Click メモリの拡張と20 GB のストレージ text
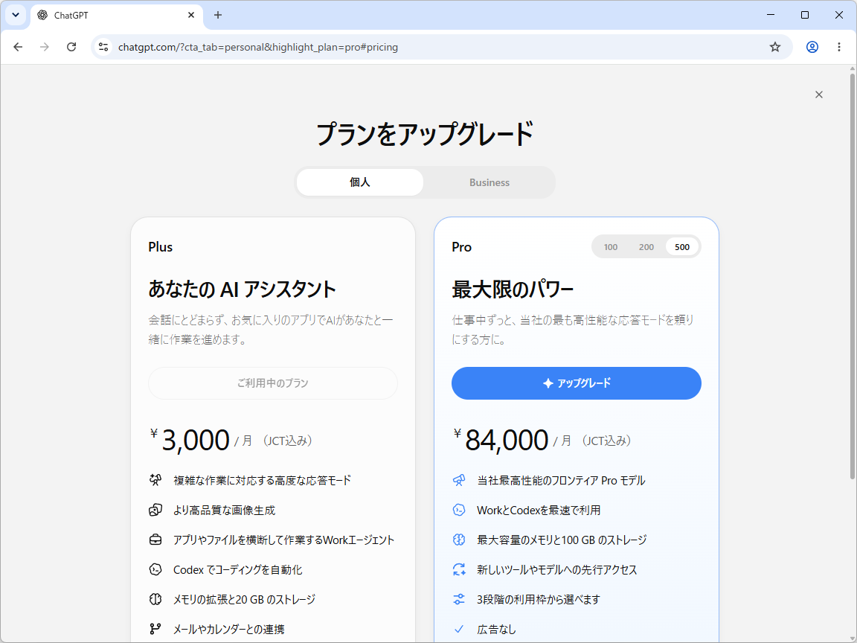 point(244,600)
